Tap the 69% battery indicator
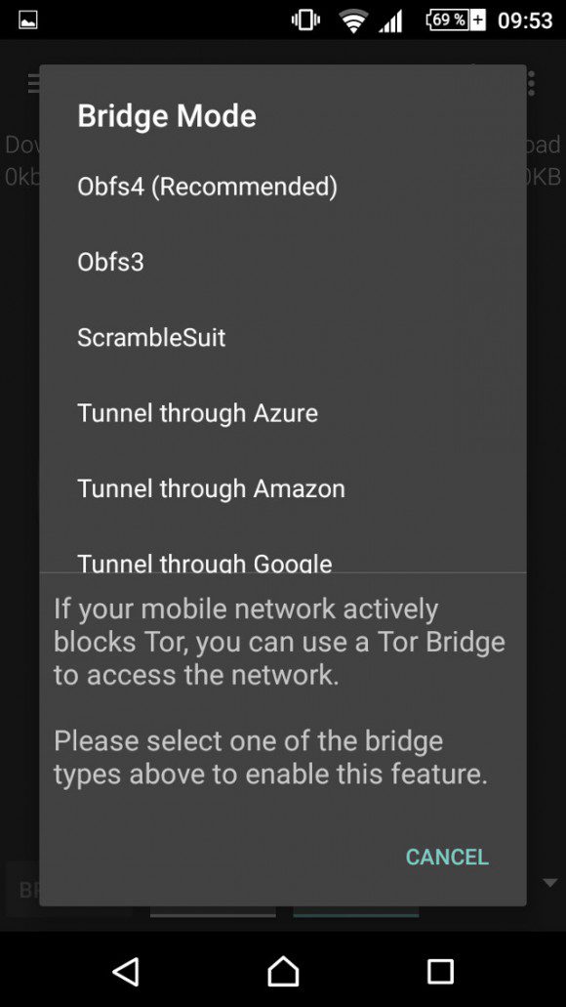 pos(456,21)
